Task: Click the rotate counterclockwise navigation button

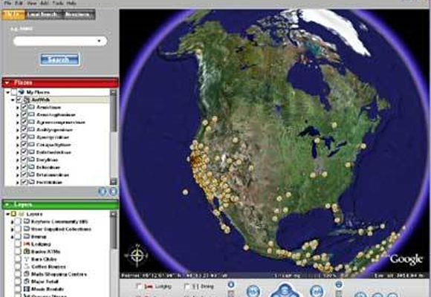Action: coord(253,291)
